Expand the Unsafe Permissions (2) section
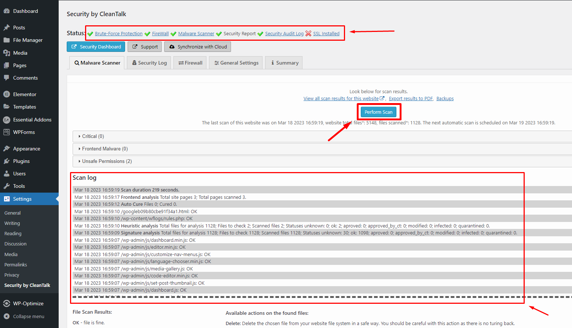 pyautogui.click(x=322, y=161)
